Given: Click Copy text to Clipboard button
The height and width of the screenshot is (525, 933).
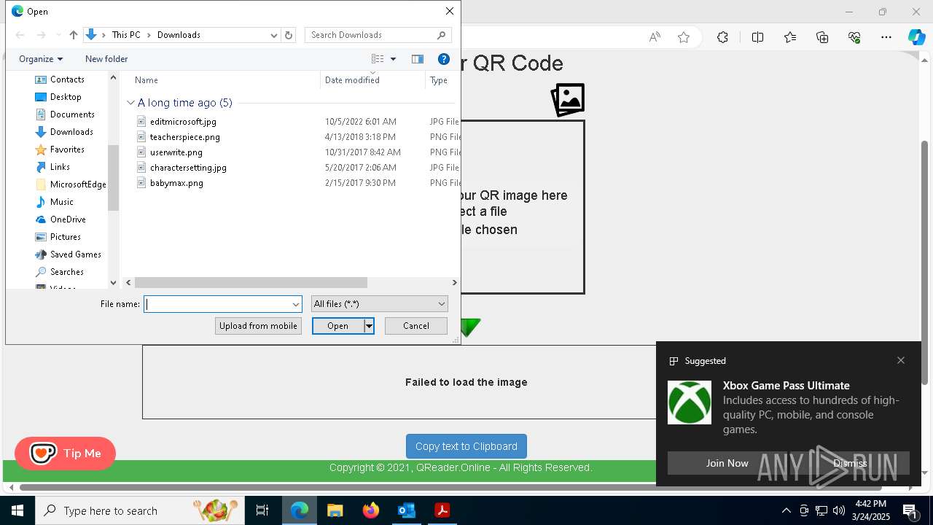Looking at the screenshot, I should click(466, 446).
